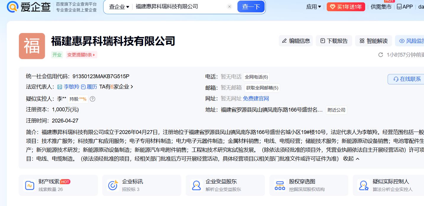Click the 附近公司 button
This screenshot has width=424, height=206.
[336, 110]
